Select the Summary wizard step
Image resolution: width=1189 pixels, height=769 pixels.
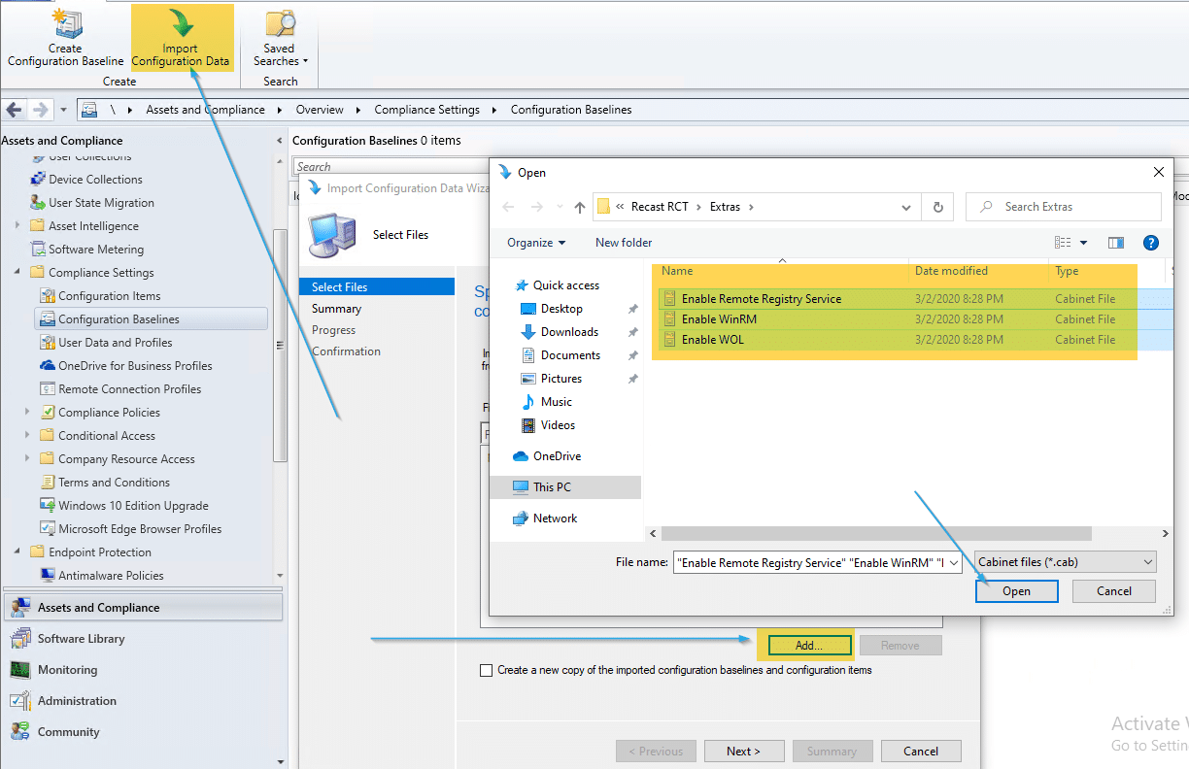(336, 308)
